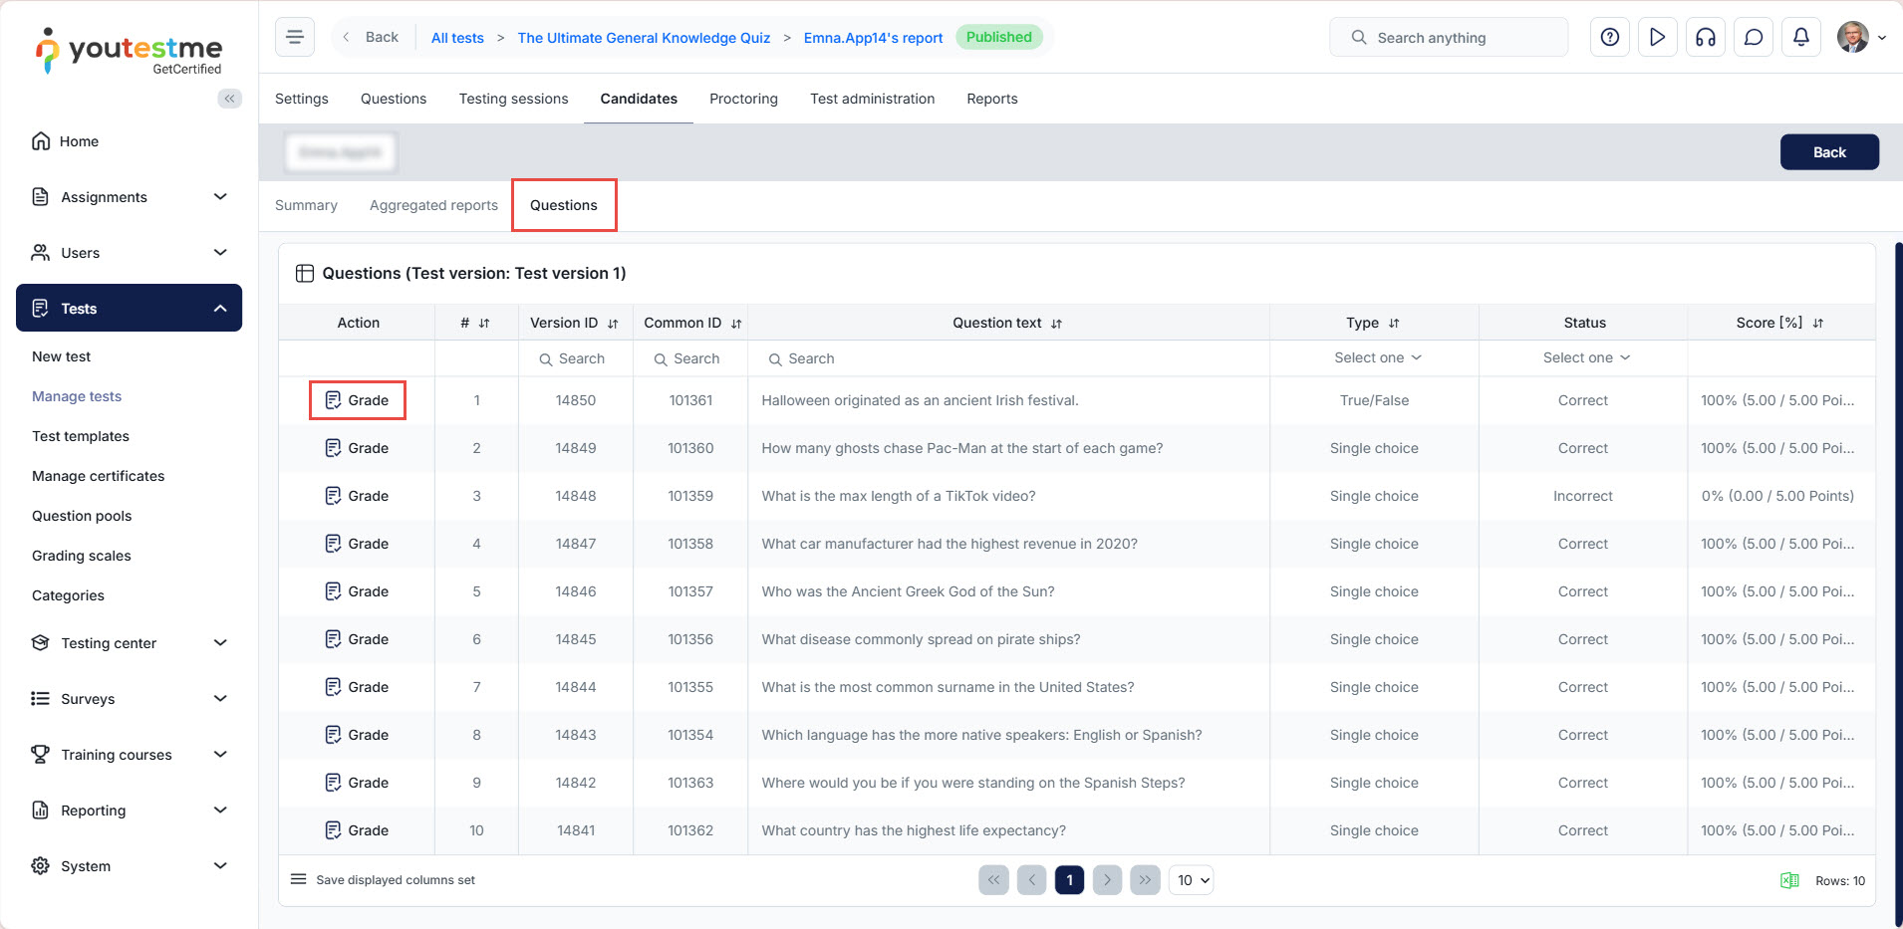Toggle sort on Version ID column
This screenshot has width=1903, height=929.
tap(613, 324)
